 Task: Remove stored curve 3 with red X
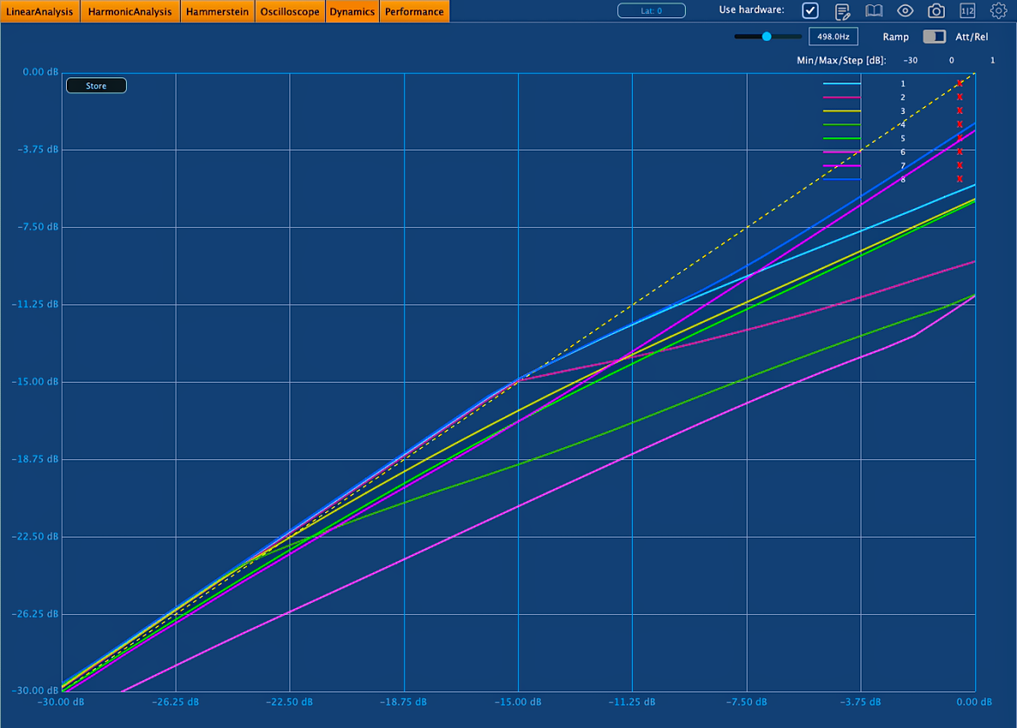[960, 111]
